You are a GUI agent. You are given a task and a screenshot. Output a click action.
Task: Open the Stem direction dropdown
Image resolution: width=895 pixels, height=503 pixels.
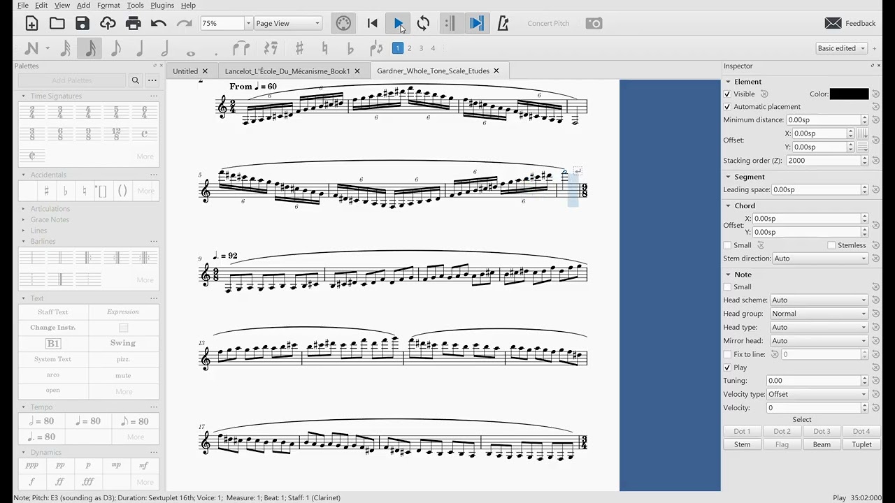click(x=819, y=258)
